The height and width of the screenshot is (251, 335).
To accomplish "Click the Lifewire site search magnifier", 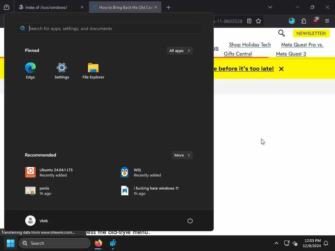I will (x=282, y=33).
